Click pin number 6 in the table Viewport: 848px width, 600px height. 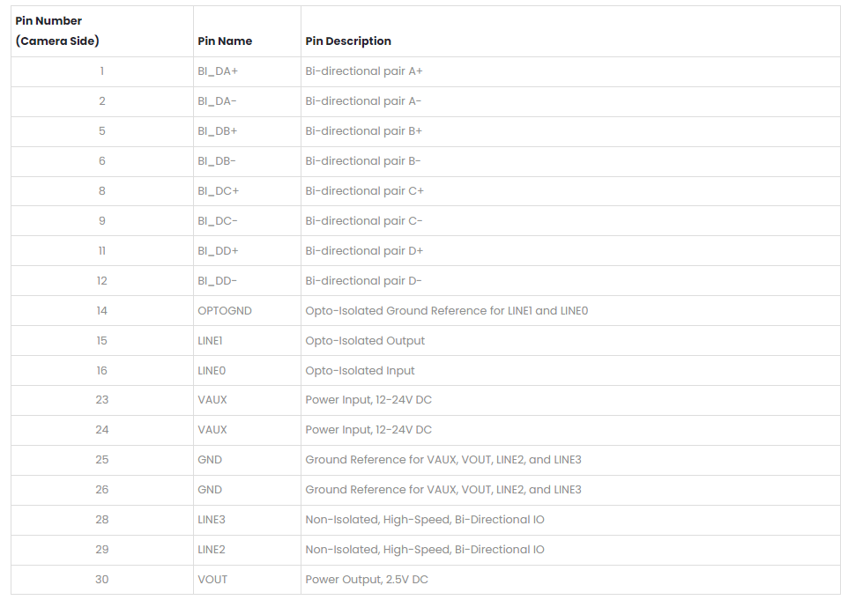pyautogui.click(x=102, y=161)
